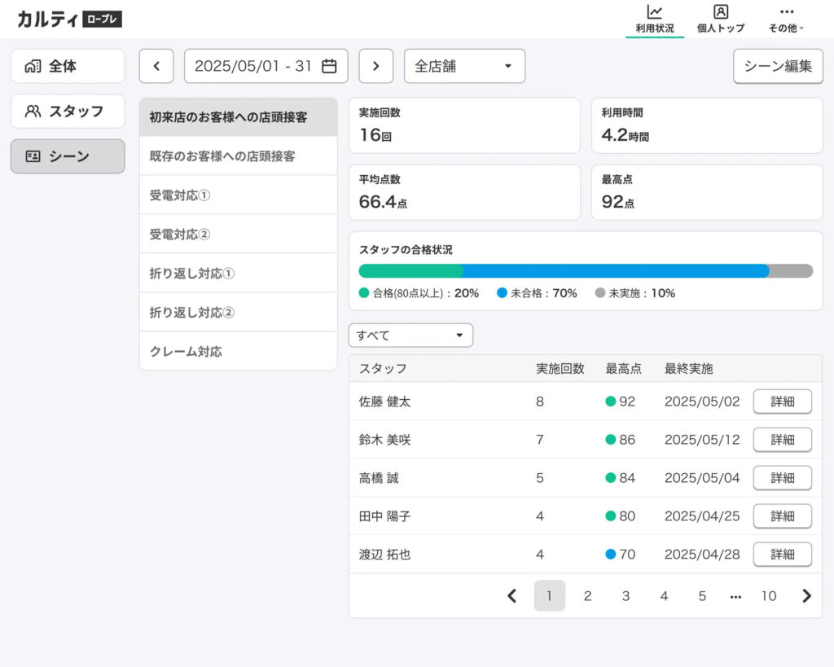The height and width of the screenshot is (667, 834).
Task: Click the その他 ellipsis icon
Action: 786,11
